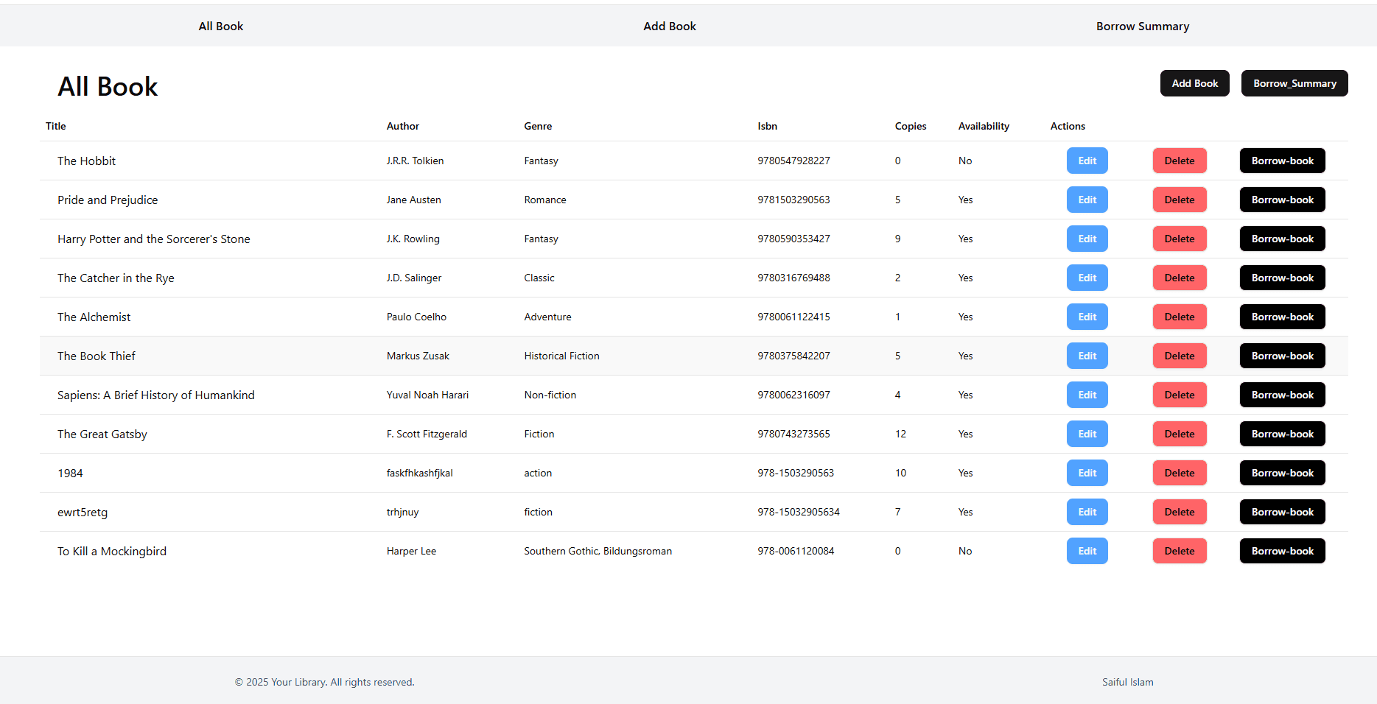This screenshot has height=704, width=1377.
Task: Click the black Add Book button
Action: 1194,83
